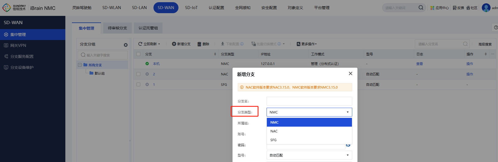Click the help icon beside 批量切换模式

[279, 44]
